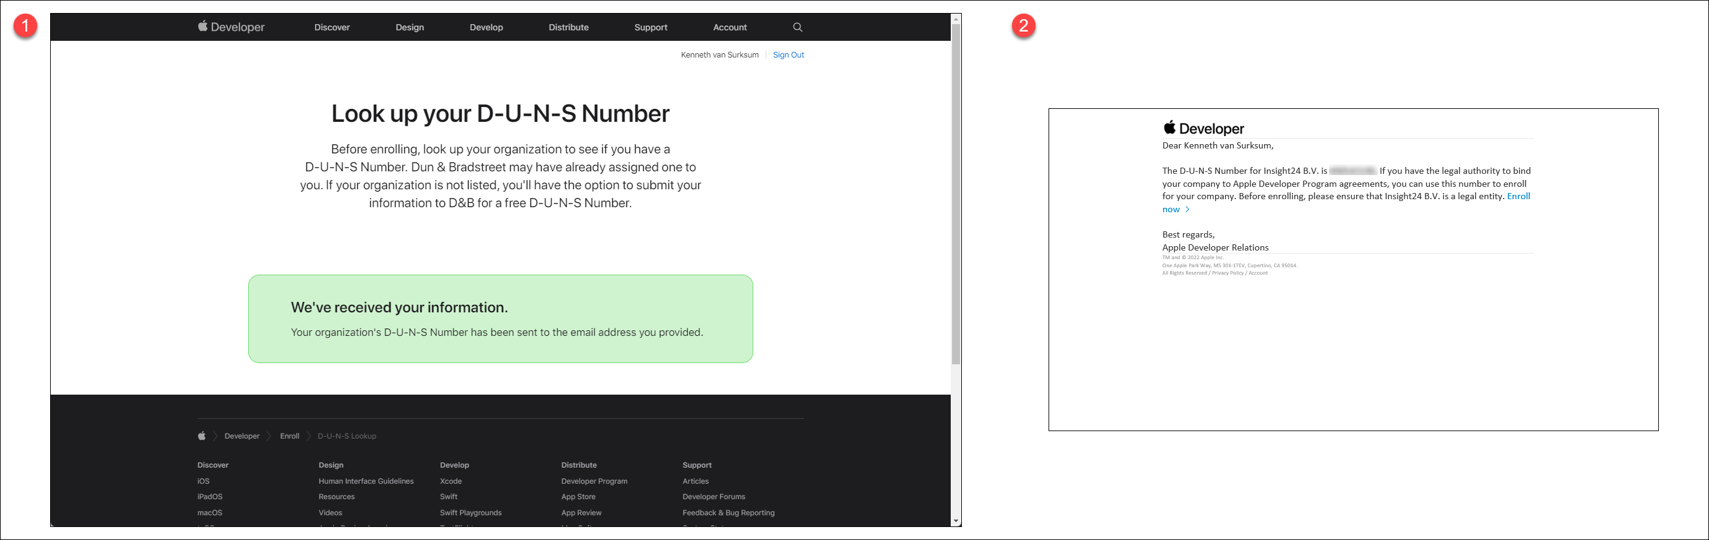Open the Developer Forums footer link
Screen dimensions: 1709x540
pos(714,497)
